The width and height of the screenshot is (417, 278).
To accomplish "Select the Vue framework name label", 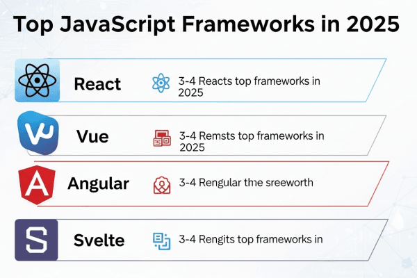I will tap(92, 136).
